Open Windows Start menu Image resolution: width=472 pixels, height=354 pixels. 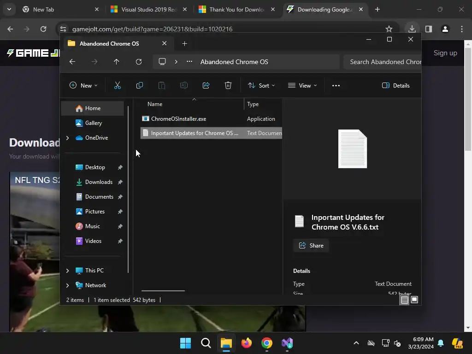click(x=185, y=343)
